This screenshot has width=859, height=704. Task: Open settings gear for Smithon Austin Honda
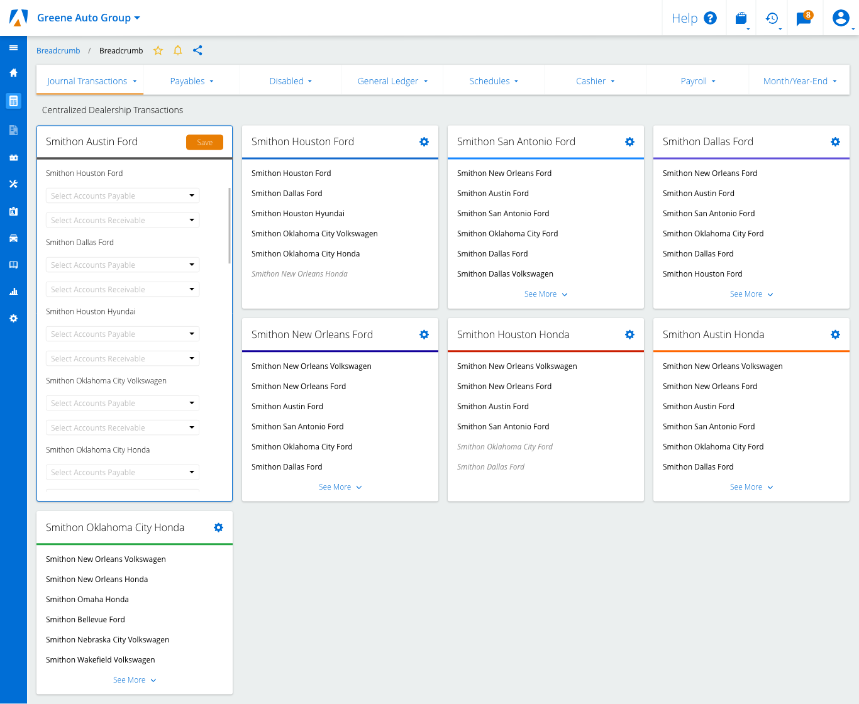(835, 335)
